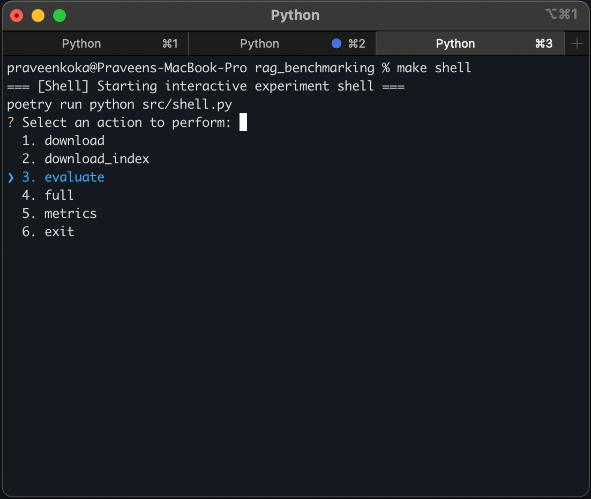
Task: Switch to the second Python tab
Action: point(260,43)
